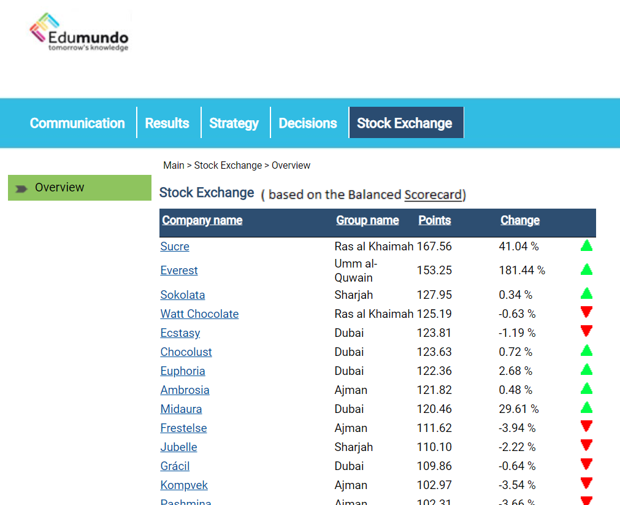Click the red triangle next to Frestelse
The width and height of the screenshot is (620, 505).
586,426
